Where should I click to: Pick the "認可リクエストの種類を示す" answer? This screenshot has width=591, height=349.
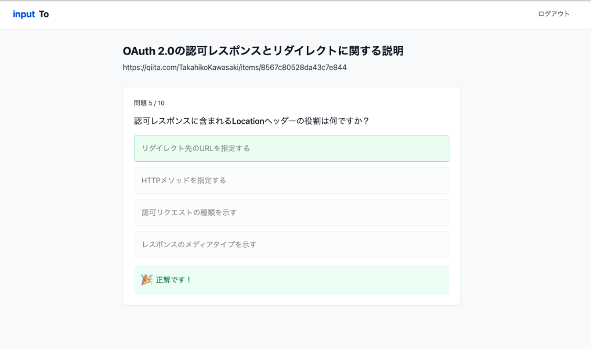click(x=291, y=213)
